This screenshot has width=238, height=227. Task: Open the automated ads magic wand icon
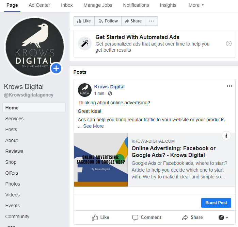pyautogui.click(x=85, y=43)
